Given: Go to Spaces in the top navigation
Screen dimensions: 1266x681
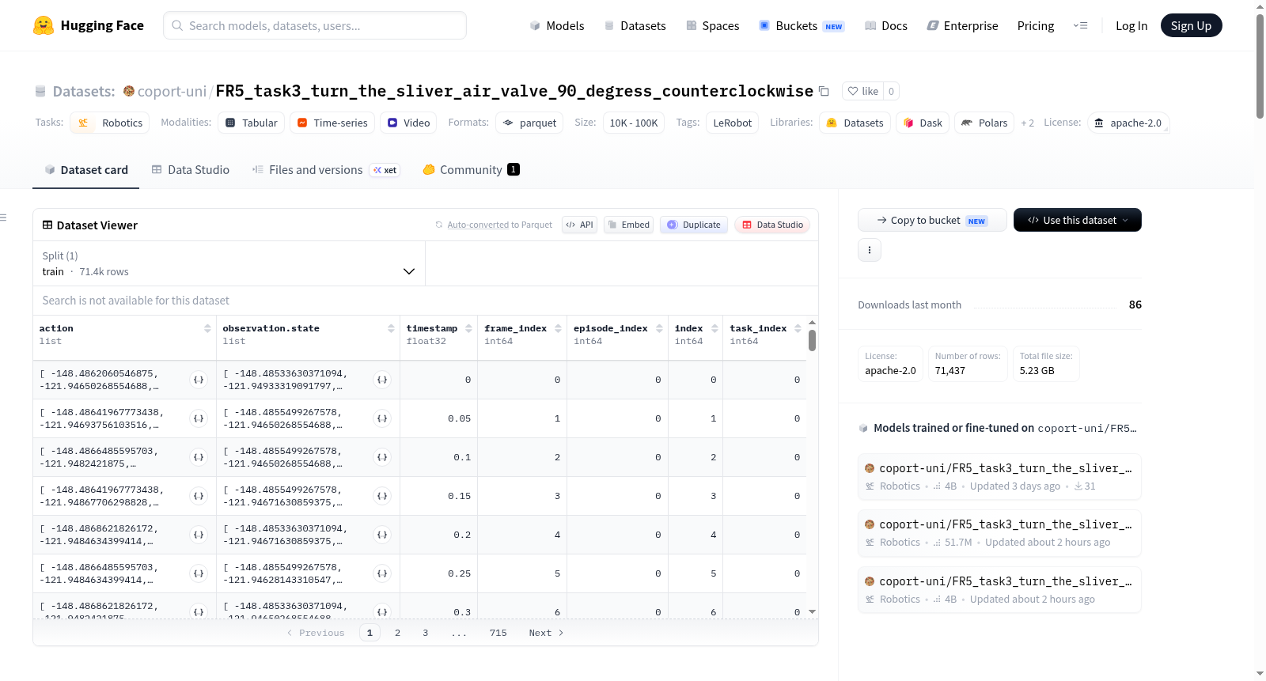Looking at the screenshot, I should tap(713, 25).
